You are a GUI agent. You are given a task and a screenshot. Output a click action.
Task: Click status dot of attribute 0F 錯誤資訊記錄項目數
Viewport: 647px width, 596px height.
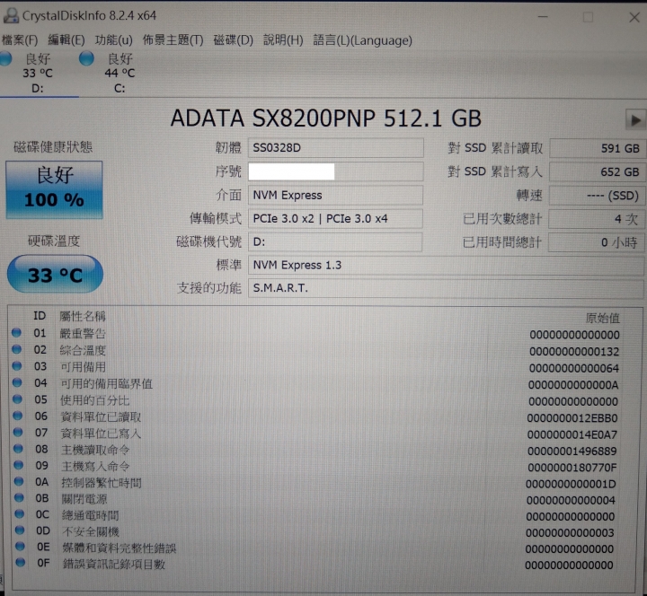[x=20, y=562]
